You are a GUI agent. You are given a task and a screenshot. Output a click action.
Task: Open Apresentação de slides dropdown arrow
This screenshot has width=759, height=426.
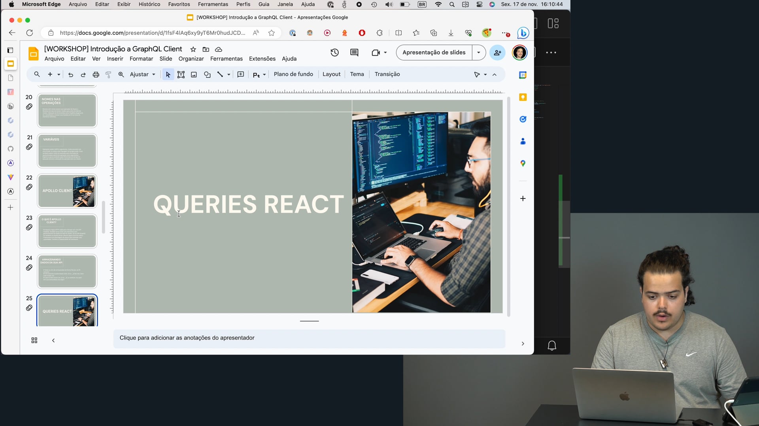[478, 52]
